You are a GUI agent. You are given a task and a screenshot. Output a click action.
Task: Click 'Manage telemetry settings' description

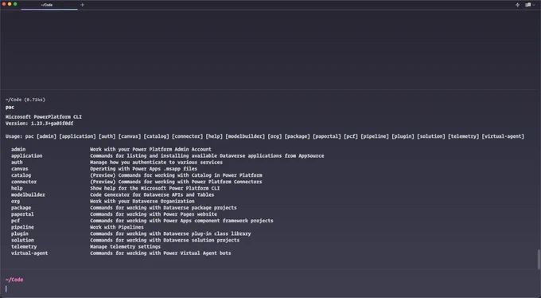pos(125,246)
